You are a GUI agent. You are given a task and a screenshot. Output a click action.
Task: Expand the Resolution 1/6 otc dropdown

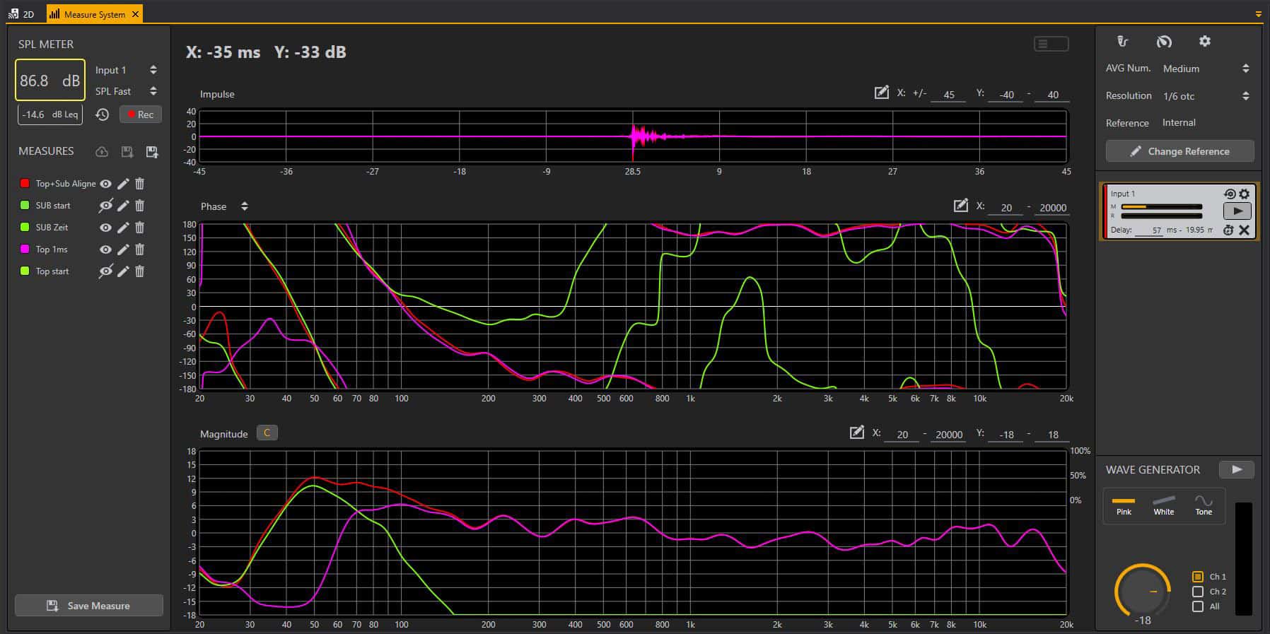point(1245,96)
